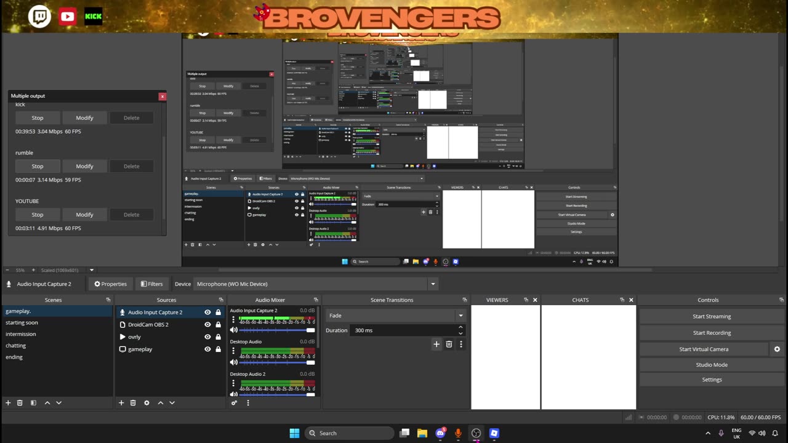The height and width of the screenshot is (443, 788).
Task: Unlock the ovrly source
Action: 218,337
